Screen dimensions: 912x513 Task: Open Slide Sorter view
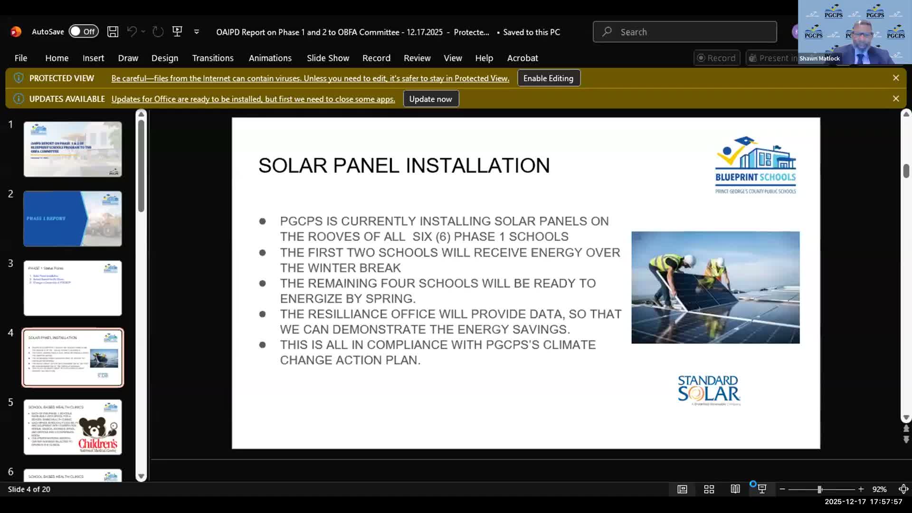(x=709, y=489)
